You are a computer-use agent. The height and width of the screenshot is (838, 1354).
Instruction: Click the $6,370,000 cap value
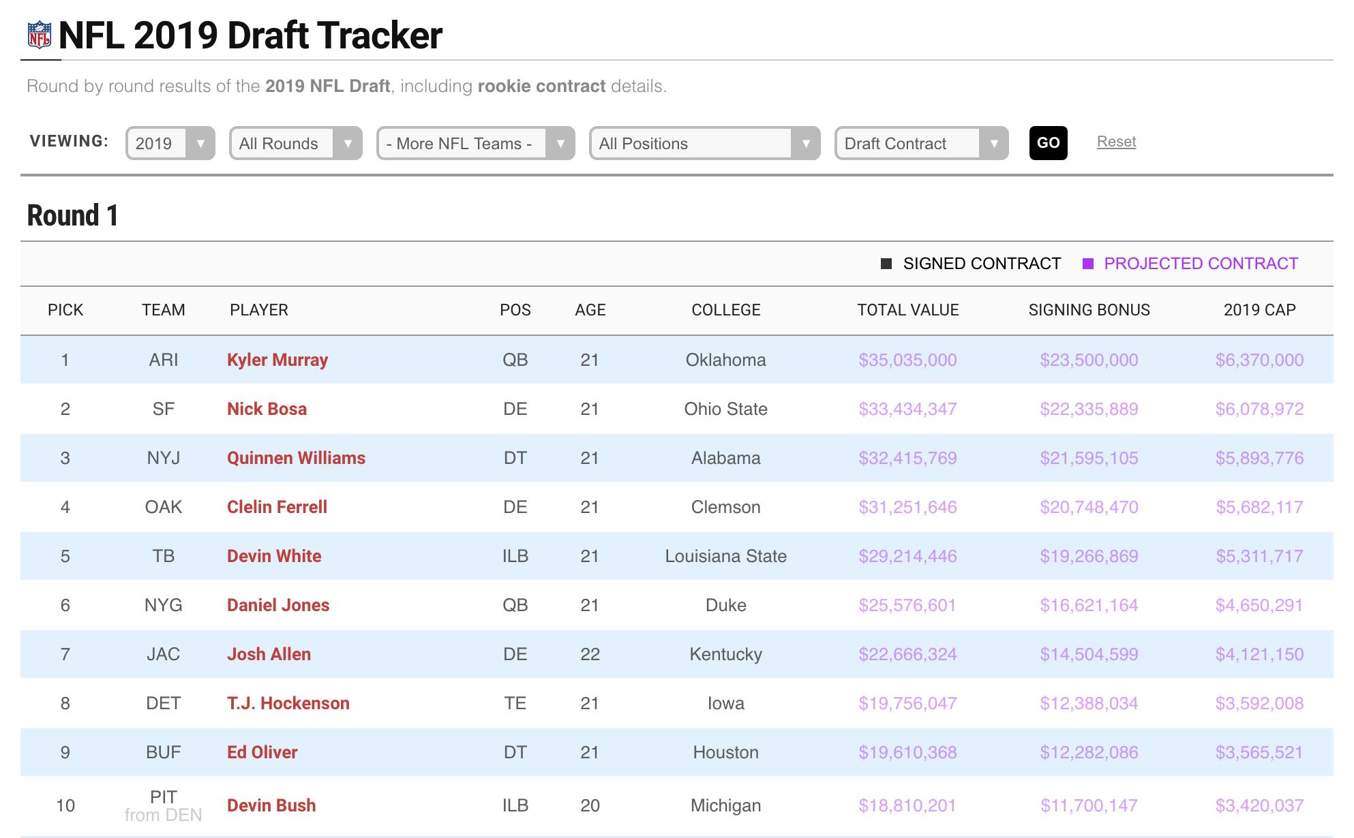(1260, 360)
